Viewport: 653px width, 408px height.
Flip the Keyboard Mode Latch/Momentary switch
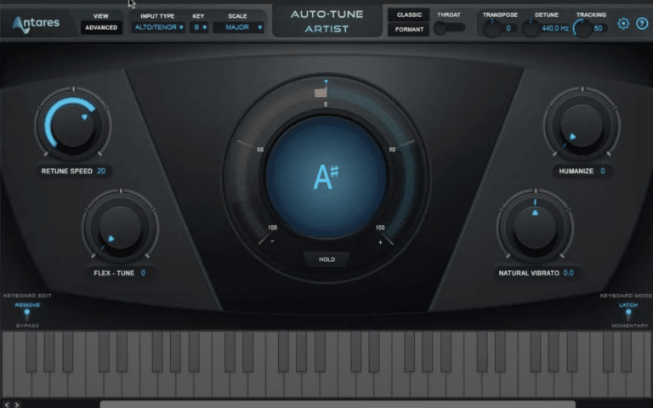coord(628,314)
